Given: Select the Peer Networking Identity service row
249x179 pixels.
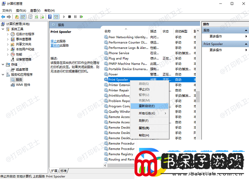Looking at the screenshot, I should [150, 37].
